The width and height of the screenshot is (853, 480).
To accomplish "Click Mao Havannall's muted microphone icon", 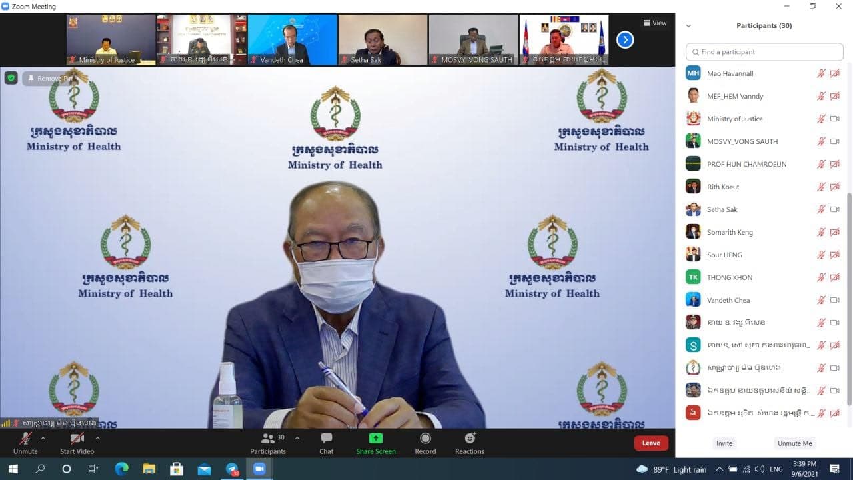I will (x=822, y=73).
